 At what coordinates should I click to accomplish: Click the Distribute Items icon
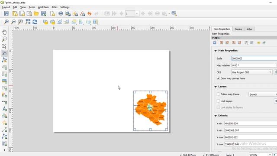pos(88,22)
